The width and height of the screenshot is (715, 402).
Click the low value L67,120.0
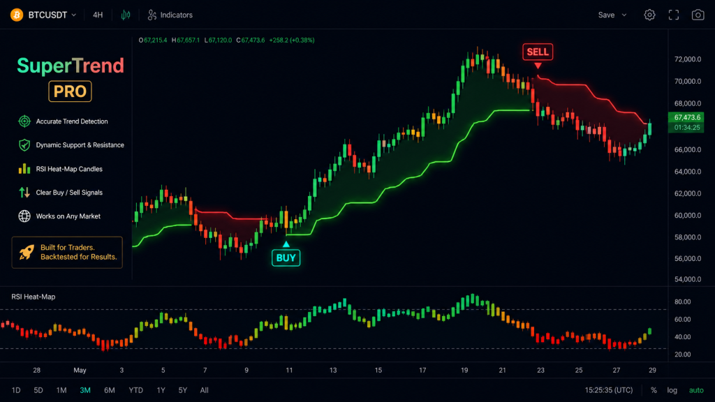pos(218,40)
